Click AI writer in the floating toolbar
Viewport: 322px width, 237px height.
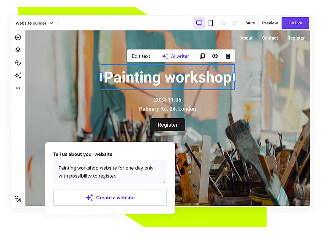click(x=175, y=56)
